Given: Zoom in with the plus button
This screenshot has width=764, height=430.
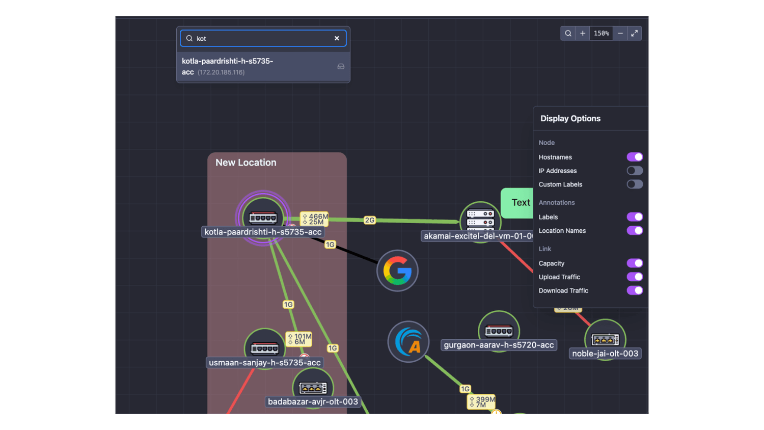Looking at the screenshot, I should click(x=583, y=34).
